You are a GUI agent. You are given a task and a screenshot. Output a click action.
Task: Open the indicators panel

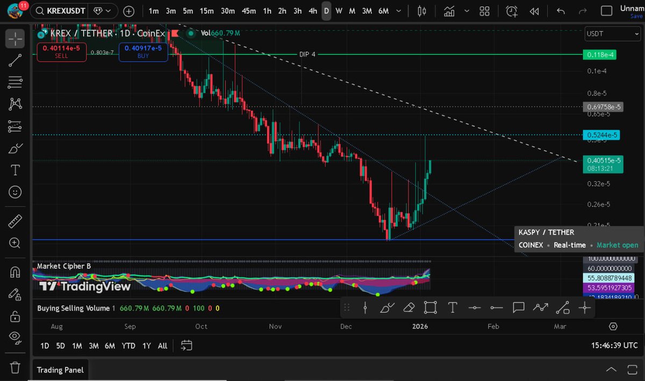point(449,11)
